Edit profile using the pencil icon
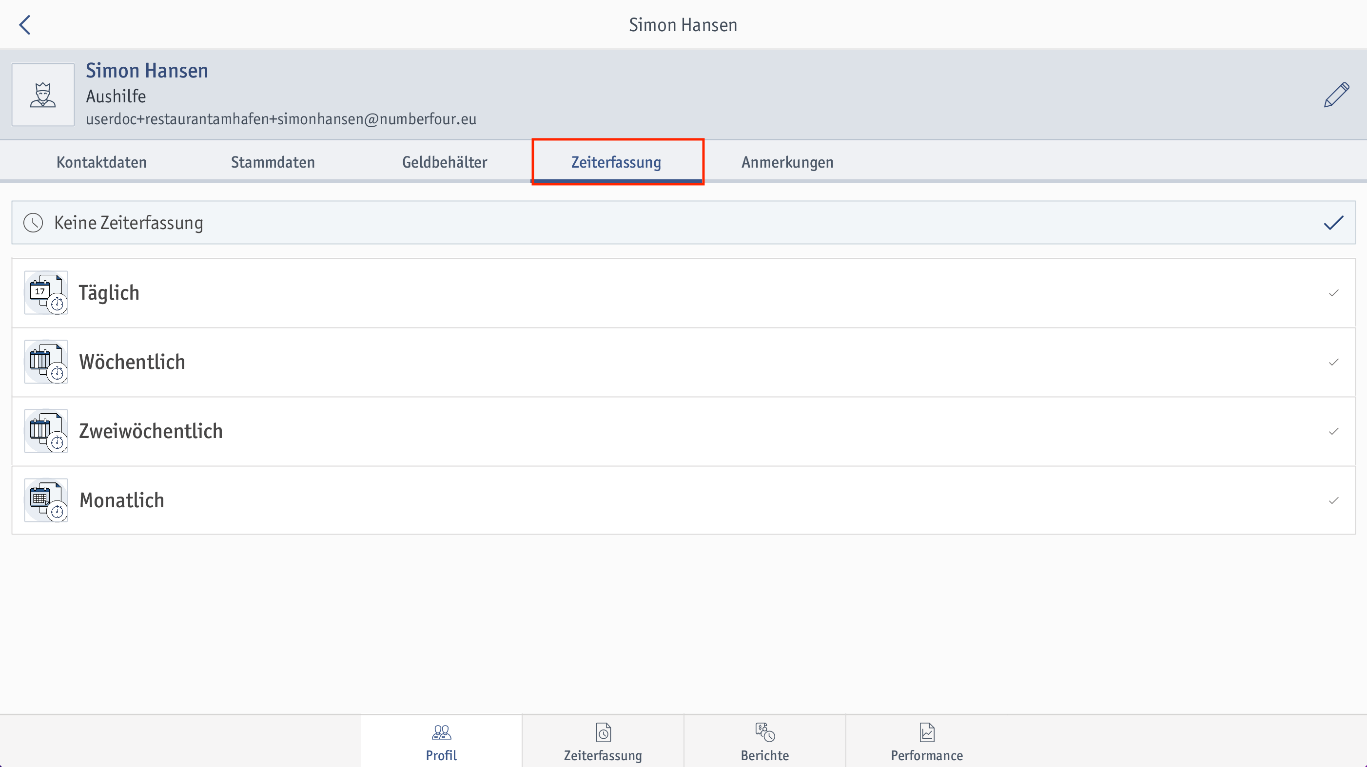 coord(1336,95)
